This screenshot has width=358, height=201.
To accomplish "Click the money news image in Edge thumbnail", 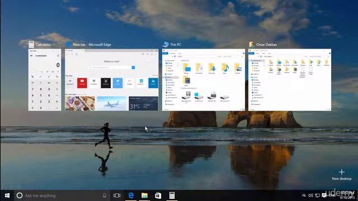I will [x=80, y=103].
